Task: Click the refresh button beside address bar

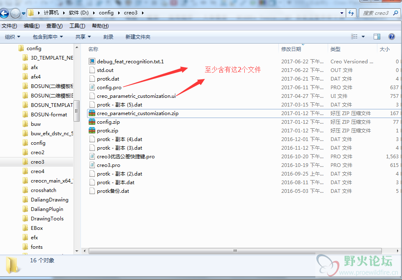Action: (x=351, y=13)
